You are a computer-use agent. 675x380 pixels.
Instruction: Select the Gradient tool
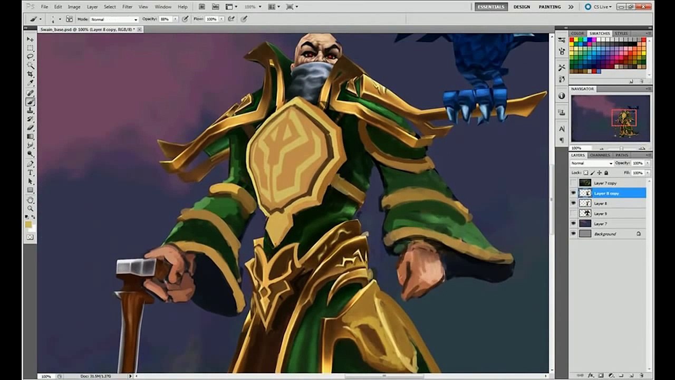[31, 137]
